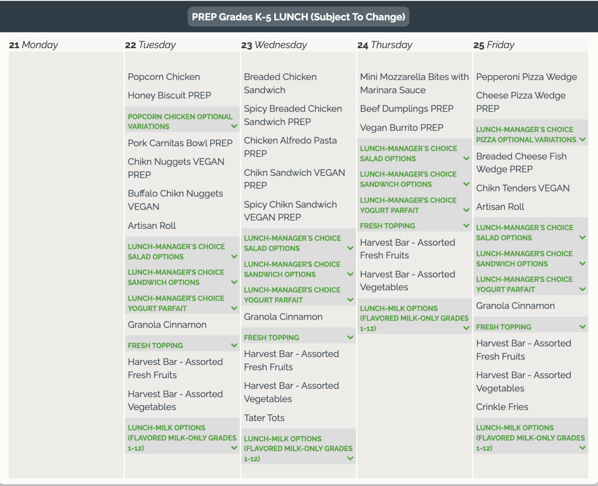
Task: Expand Tuesday's Fresh Topping section
Action: (182, 345)
